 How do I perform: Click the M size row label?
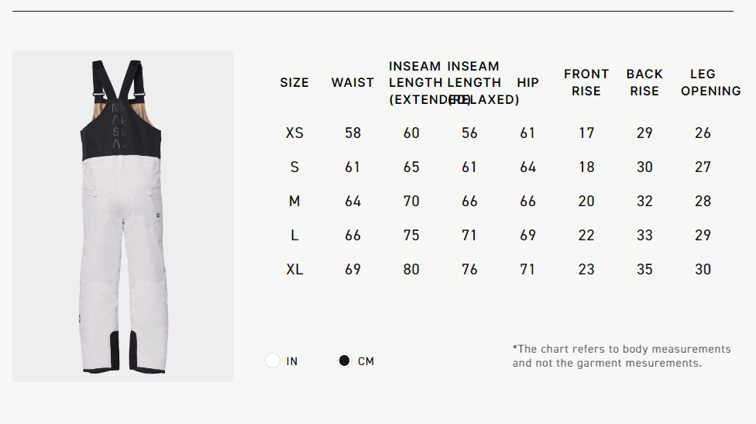(x=294, y=201)
